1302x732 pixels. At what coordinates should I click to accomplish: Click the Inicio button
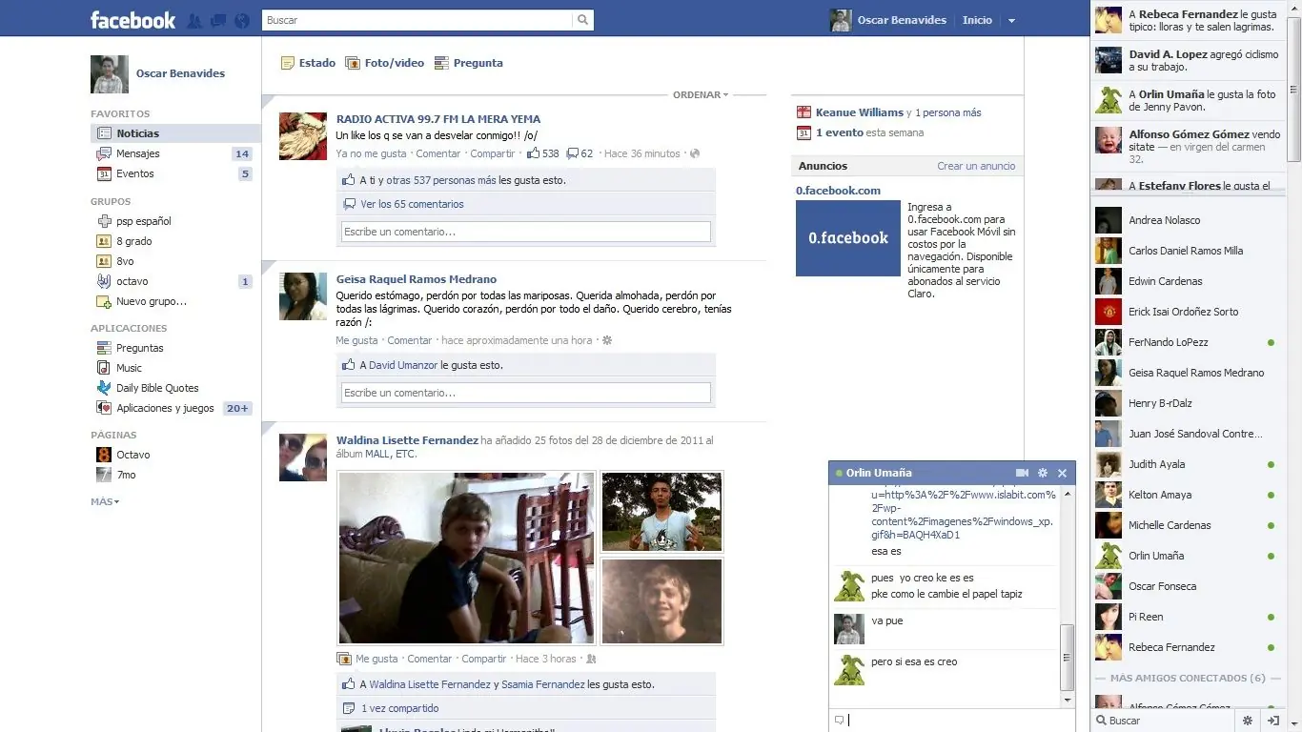pos(977,20)
